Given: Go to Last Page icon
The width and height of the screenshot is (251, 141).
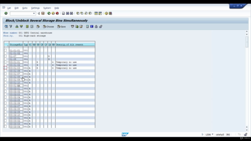Looking at the screenshot, I should [90, 13].
